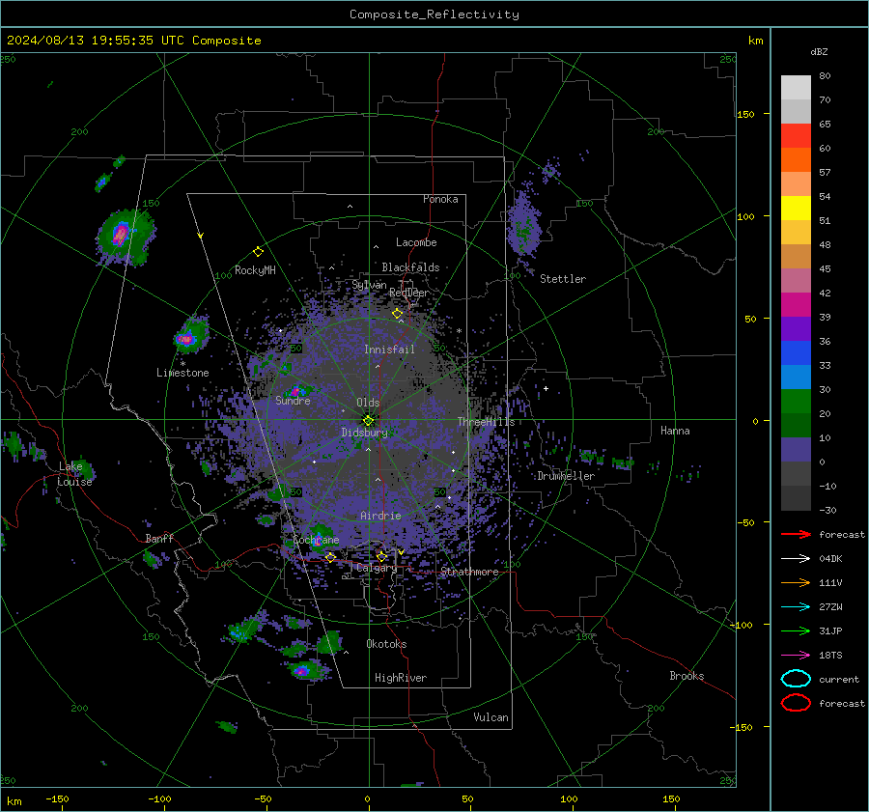
Task: Click the white plus marker east of ThreeHills
Action: pyautogui.click(x=546, y=388)
